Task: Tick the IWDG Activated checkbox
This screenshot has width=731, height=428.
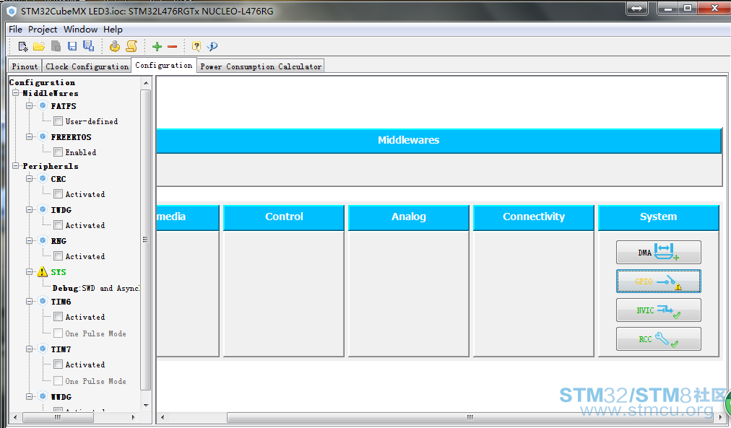Action: tap(59, 225)
